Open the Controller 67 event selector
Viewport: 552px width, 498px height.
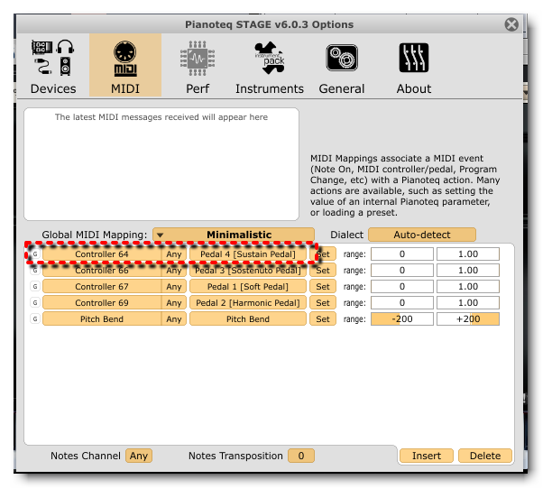pos(102,286)
